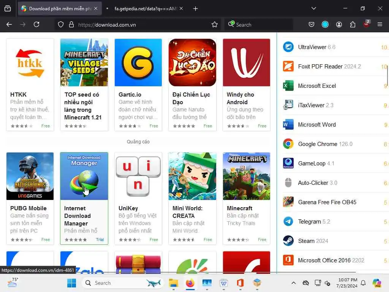Viewport: 389px width, 292px height.
Task: Click Microsoft Excel icon in list
Action: tap(288, 86)
